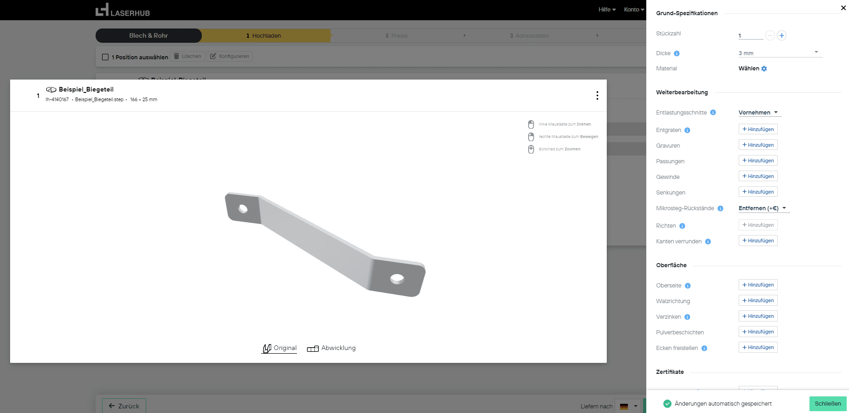Click the gear icon next to Wählen

pos(764,69)
